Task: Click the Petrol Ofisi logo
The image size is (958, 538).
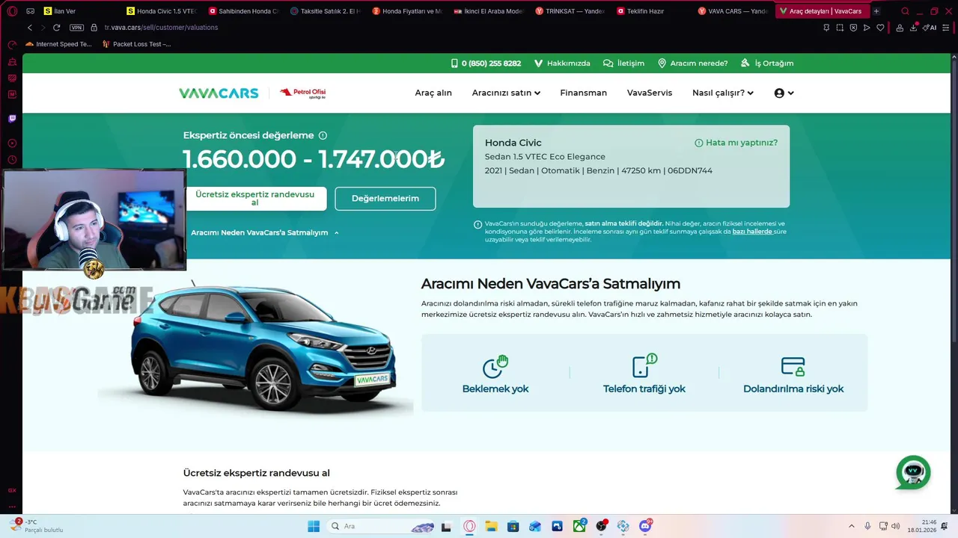Action: click(x=302, y=93)
